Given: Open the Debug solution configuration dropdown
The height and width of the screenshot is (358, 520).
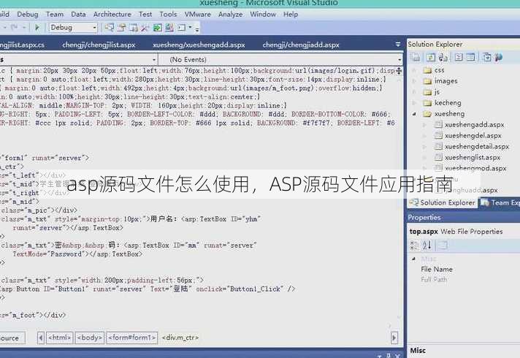Looking at the screenshot, I should [x=73, y=28].
